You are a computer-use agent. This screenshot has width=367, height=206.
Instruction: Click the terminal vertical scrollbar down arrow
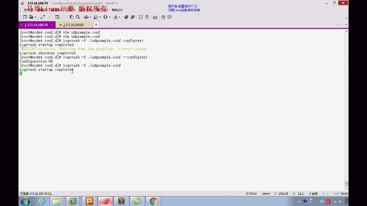coord(346,188)
